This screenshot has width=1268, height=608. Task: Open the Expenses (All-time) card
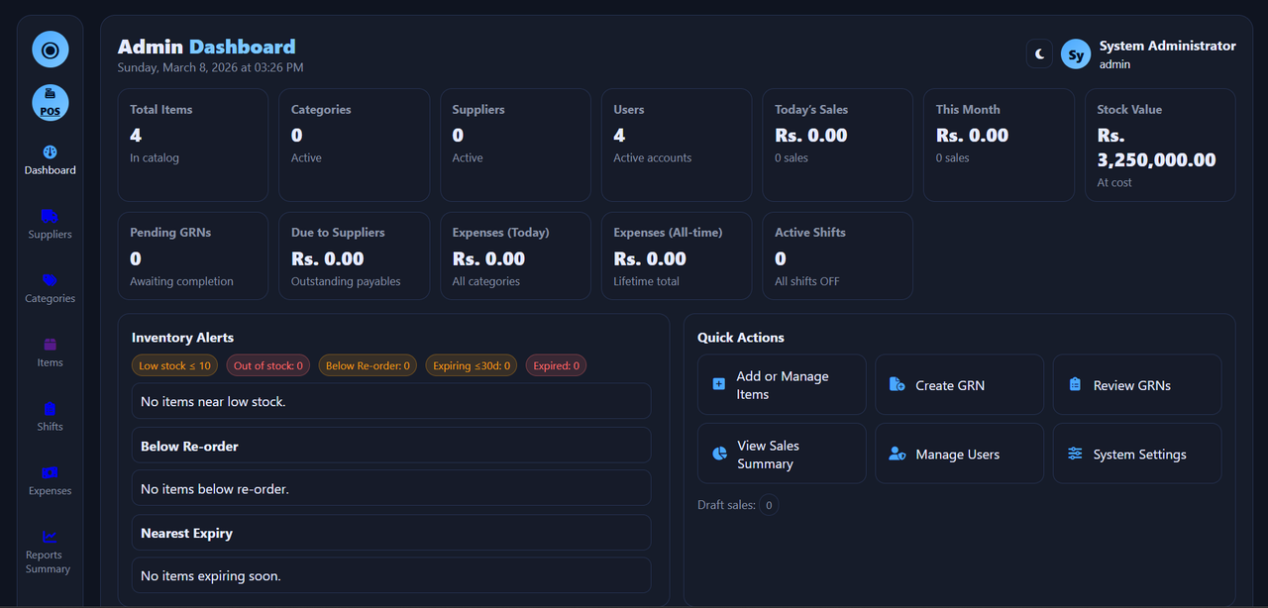point(677,255)
